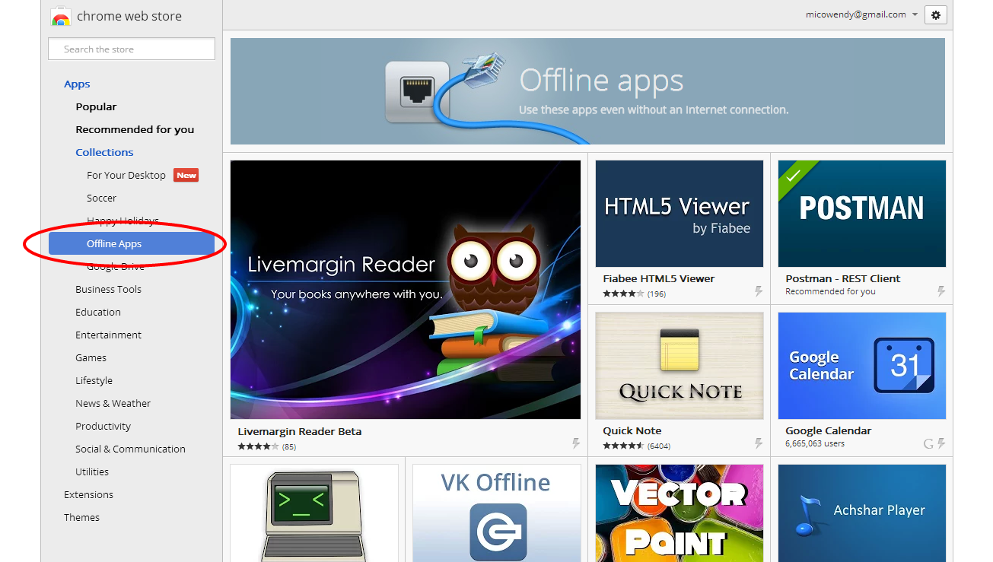Viewport: 993px width, 562px height.
Task: Open Collections in the sidebar
Action: pos(104,153)
